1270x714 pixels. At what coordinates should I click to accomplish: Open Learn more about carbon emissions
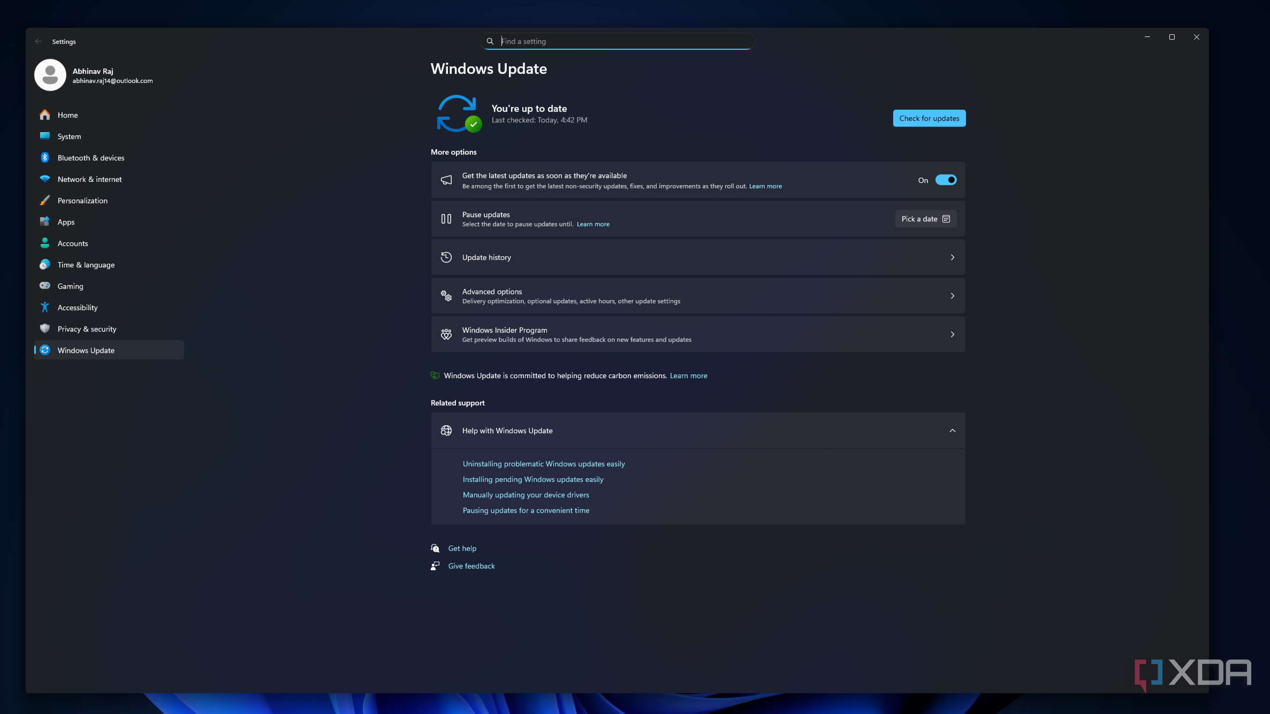689,375
